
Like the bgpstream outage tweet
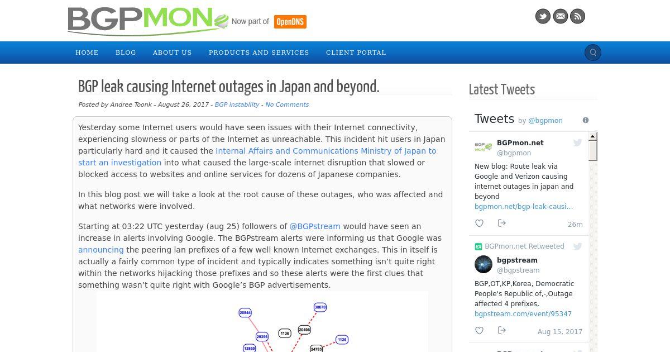[479, 331]
